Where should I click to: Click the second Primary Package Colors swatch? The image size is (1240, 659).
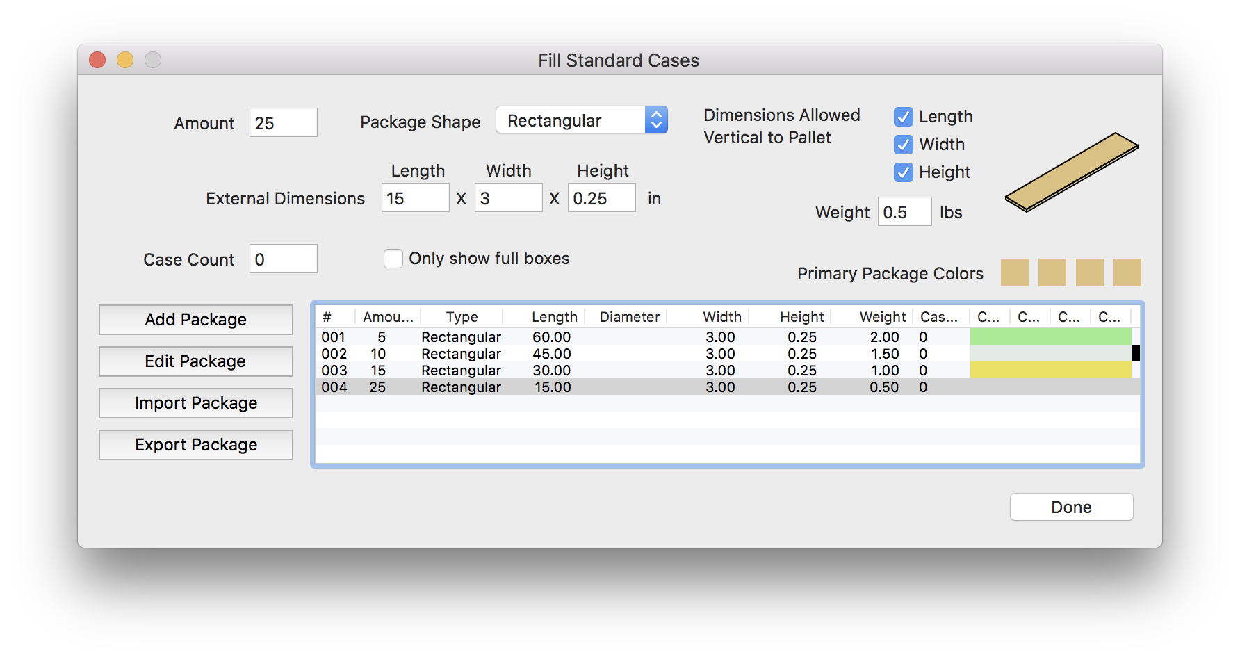coord(1052,272)
